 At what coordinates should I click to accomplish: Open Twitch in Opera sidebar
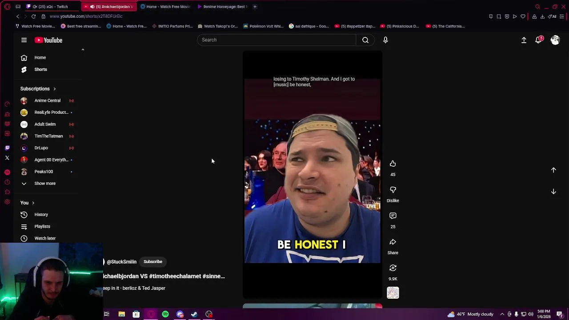click(x=7, y=148)
